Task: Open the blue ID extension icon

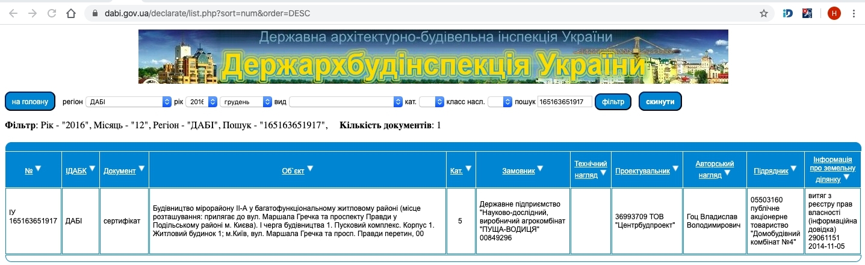Action: point(787,13)
